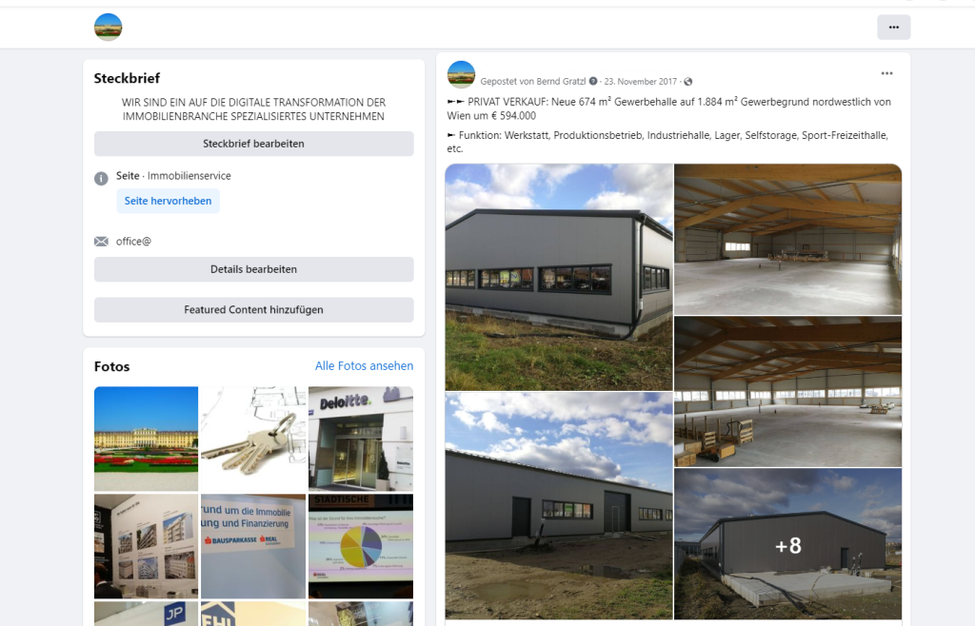975x626 pixels.
Task: Open the keys photo thumbnail
Action: (x=253, y=440)
